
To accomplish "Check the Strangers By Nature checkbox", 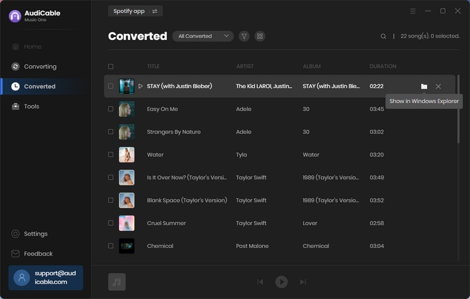I will pos(110,131).
